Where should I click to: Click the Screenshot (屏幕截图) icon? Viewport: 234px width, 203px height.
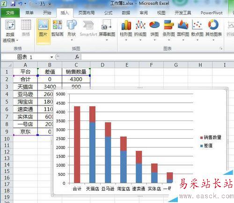107,25
